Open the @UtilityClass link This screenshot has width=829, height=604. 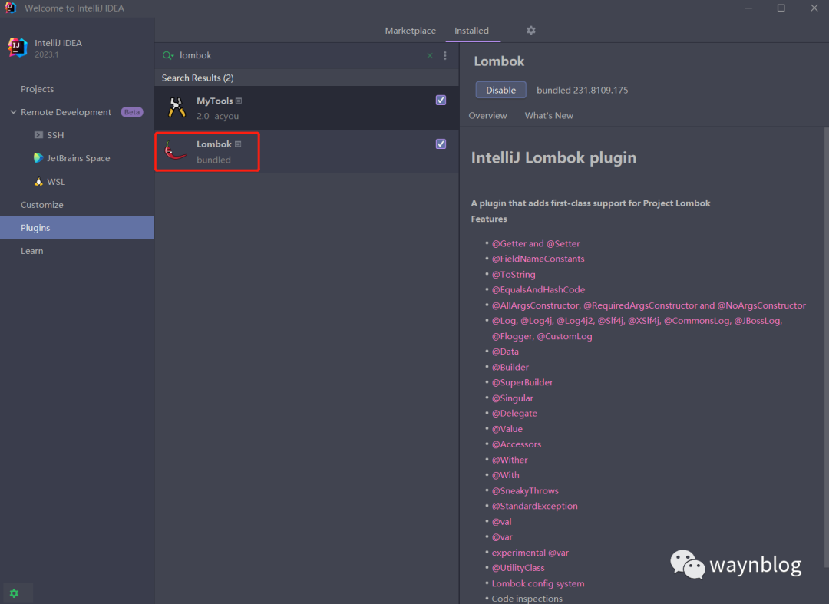[x=518, y=568]
